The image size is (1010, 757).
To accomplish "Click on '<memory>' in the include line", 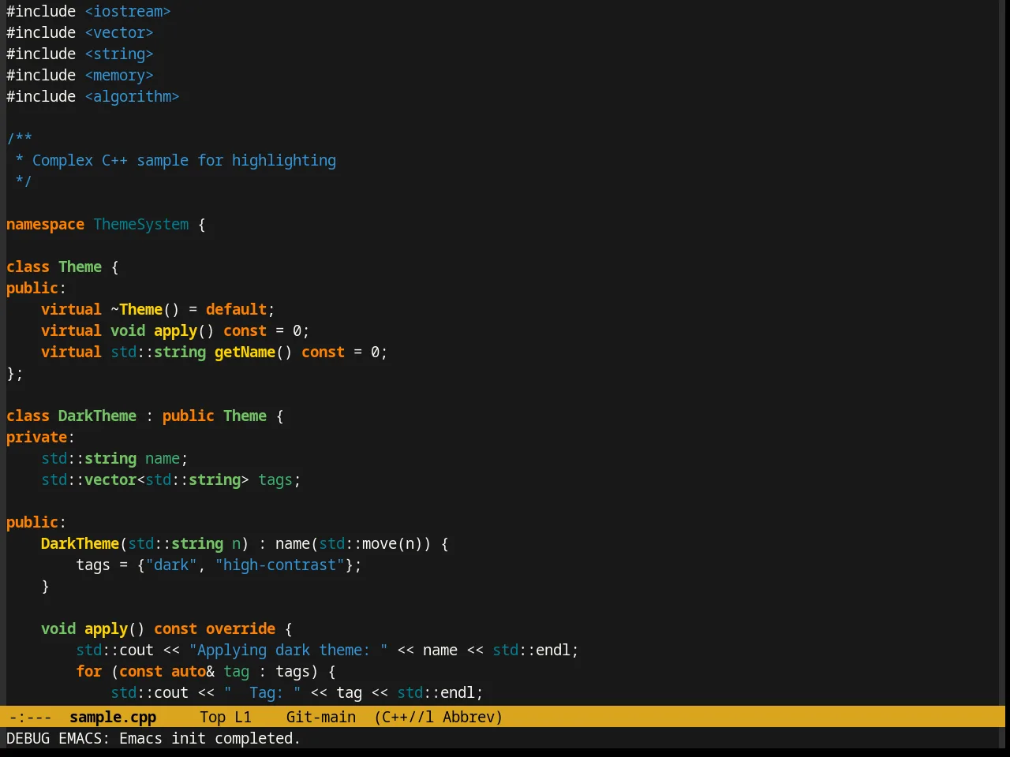I will pyautogui.click(x=119, y=75).
